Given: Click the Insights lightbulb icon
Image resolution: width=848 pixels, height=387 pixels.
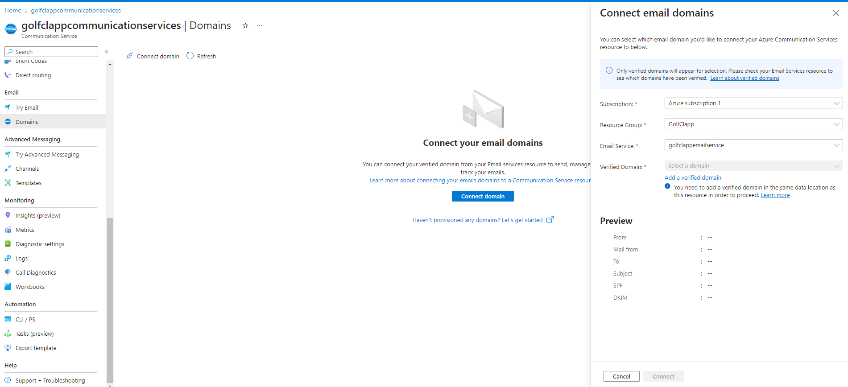Looking at the screenshot, I should [x=8, y=215].
